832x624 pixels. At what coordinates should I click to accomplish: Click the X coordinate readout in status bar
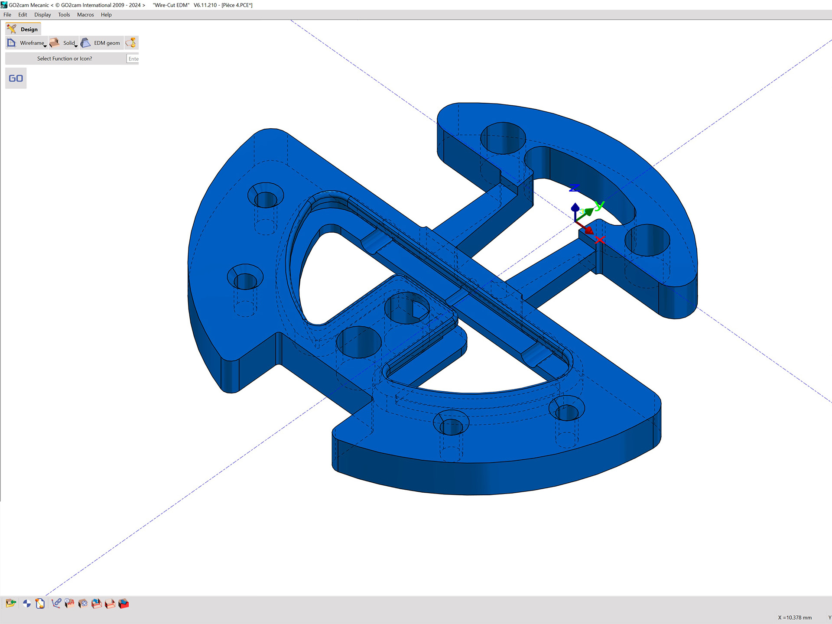pos(795,617)
